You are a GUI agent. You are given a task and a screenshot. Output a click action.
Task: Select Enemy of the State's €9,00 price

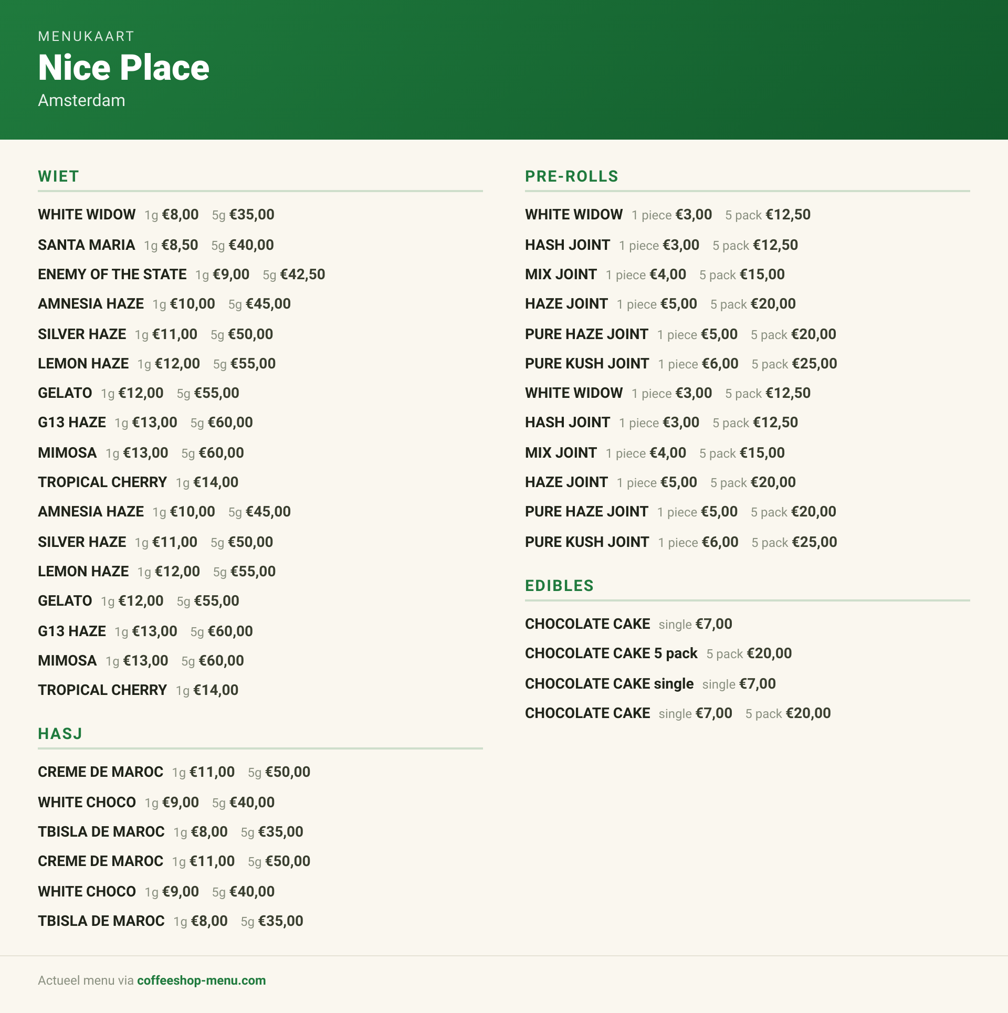[x=231, y=275]
